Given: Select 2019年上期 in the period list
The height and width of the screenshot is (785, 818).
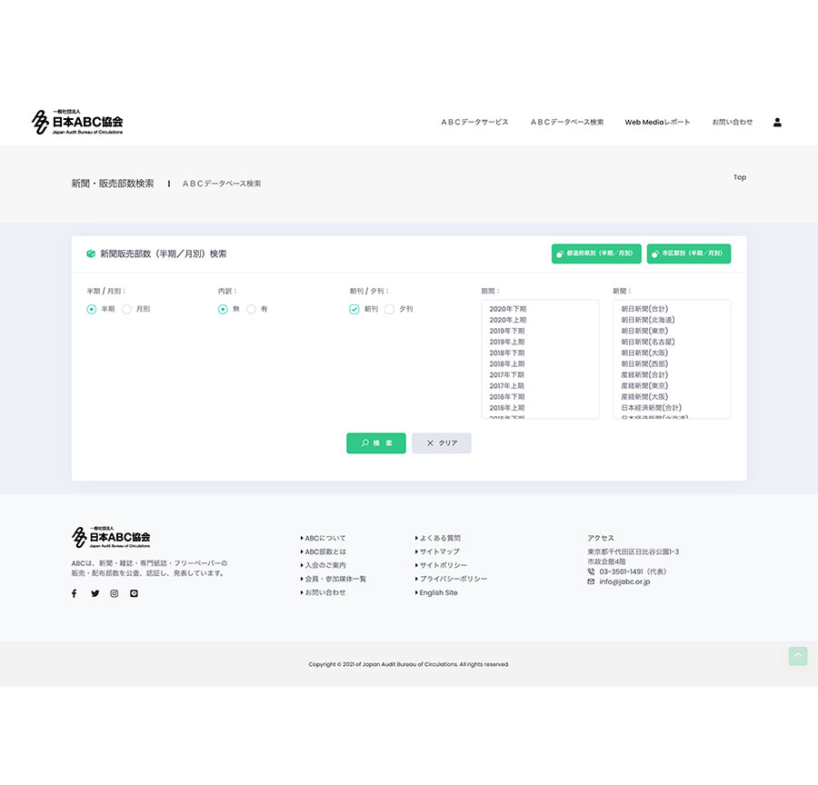Looking at the screenshot, I should pos(540,342).
